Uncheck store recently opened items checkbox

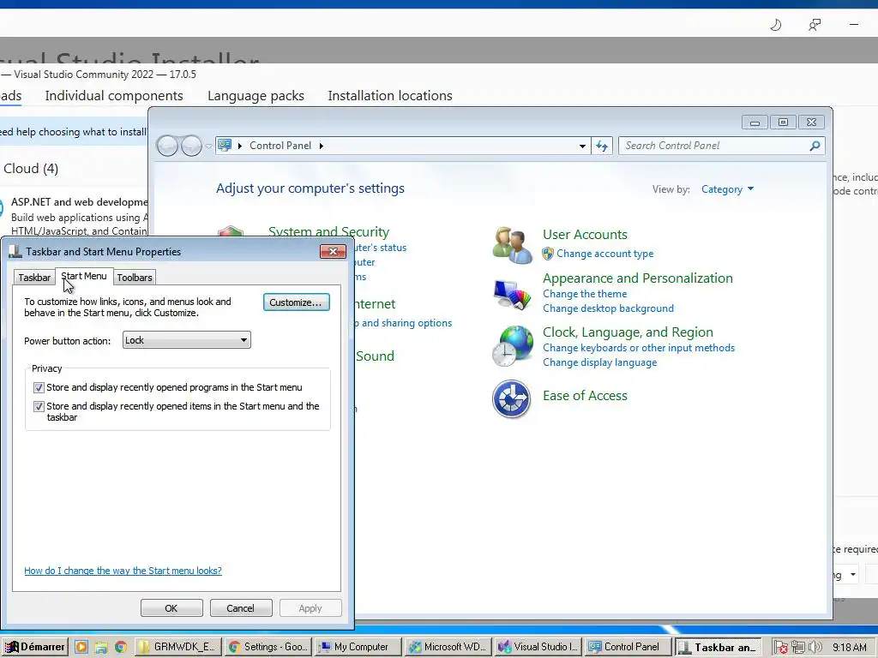[39, 406]
